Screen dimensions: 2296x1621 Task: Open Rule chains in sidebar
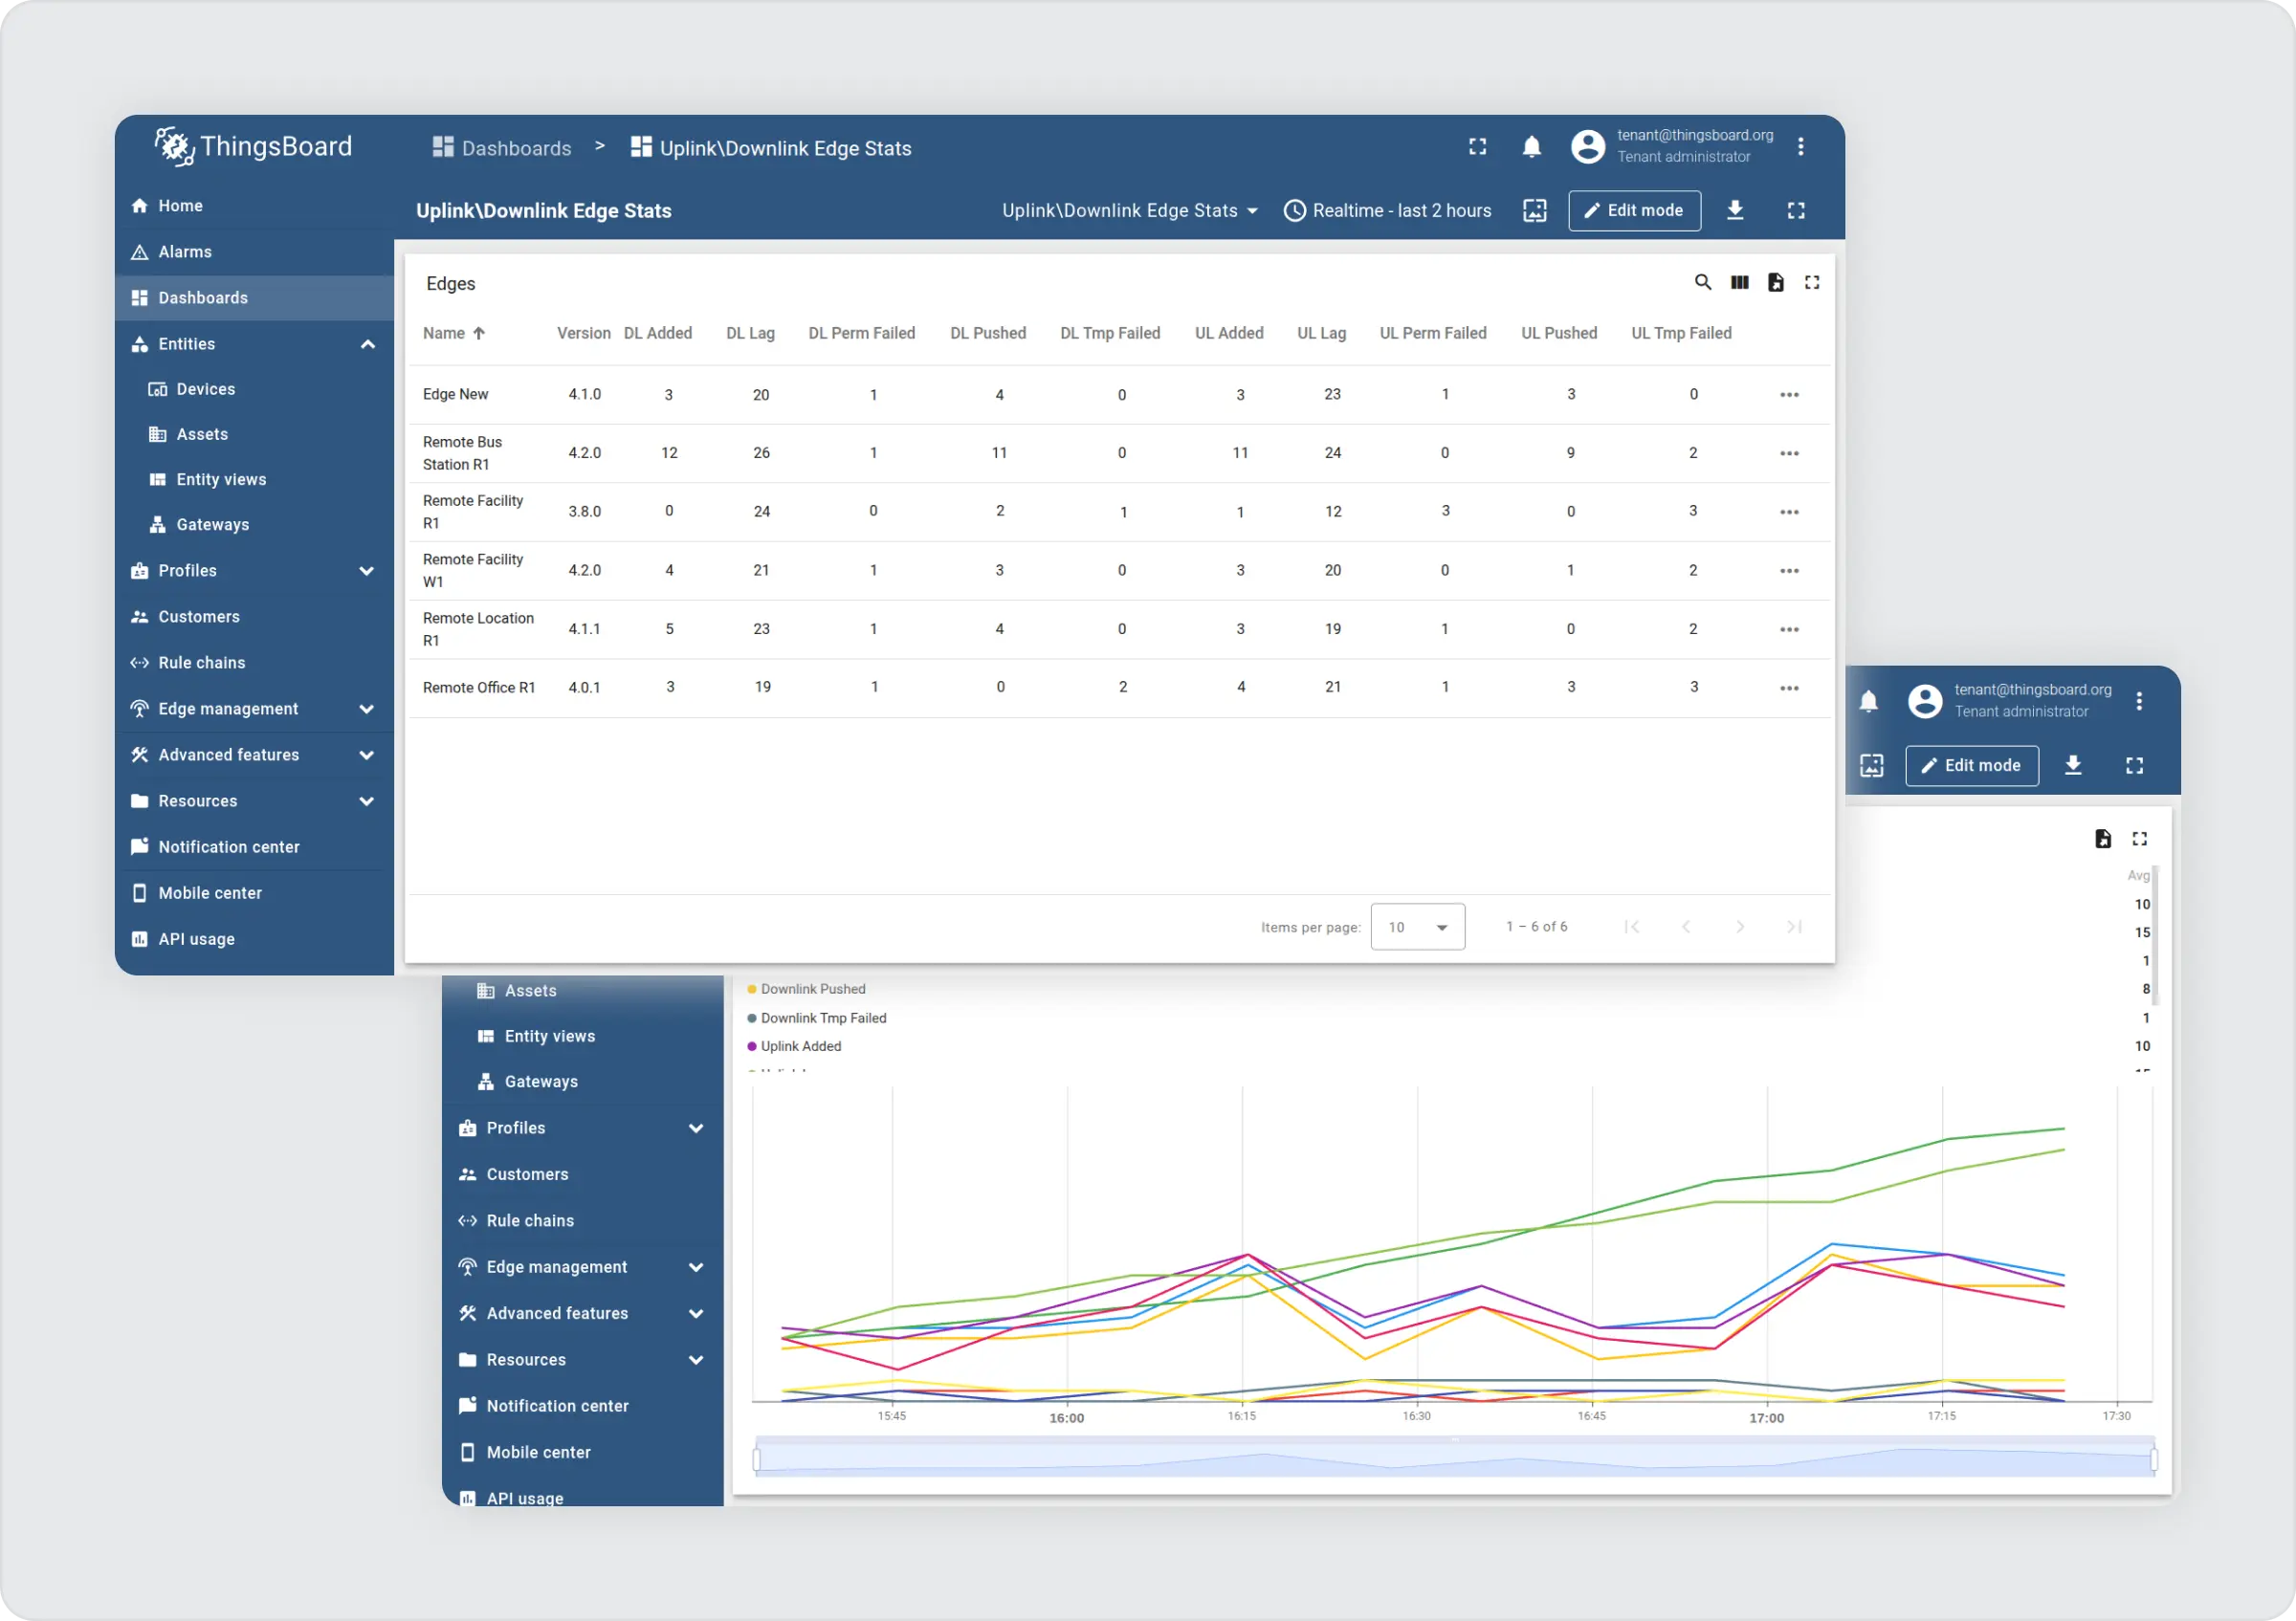coord(201,663)
